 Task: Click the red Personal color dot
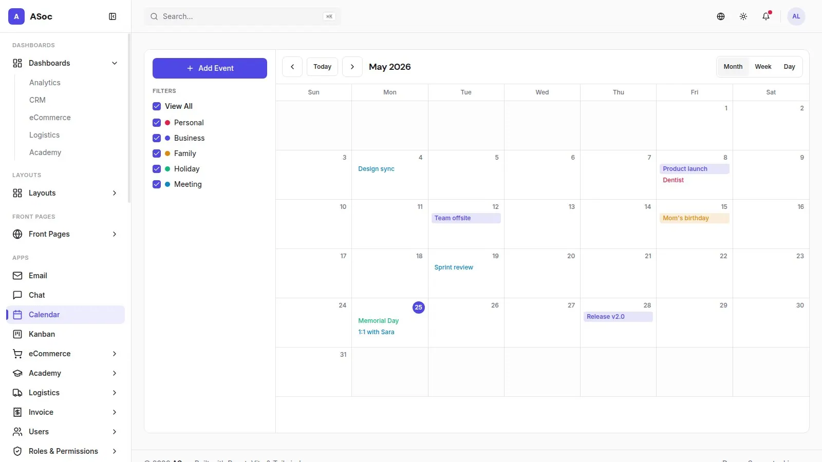click(167, 123)
